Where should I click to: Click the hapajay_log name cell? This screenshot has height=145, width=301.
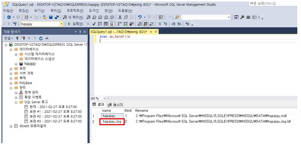coord(112,122)
